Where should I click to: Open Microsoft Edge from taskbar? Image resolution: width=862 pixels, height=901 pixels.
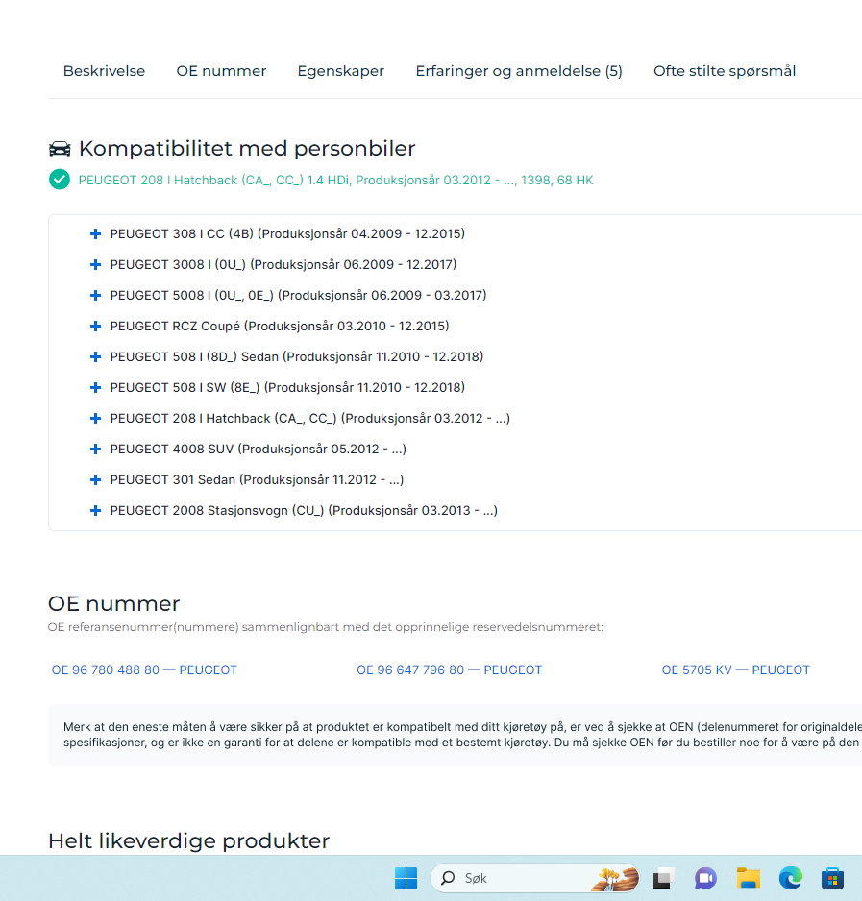(x=791, y=878)
